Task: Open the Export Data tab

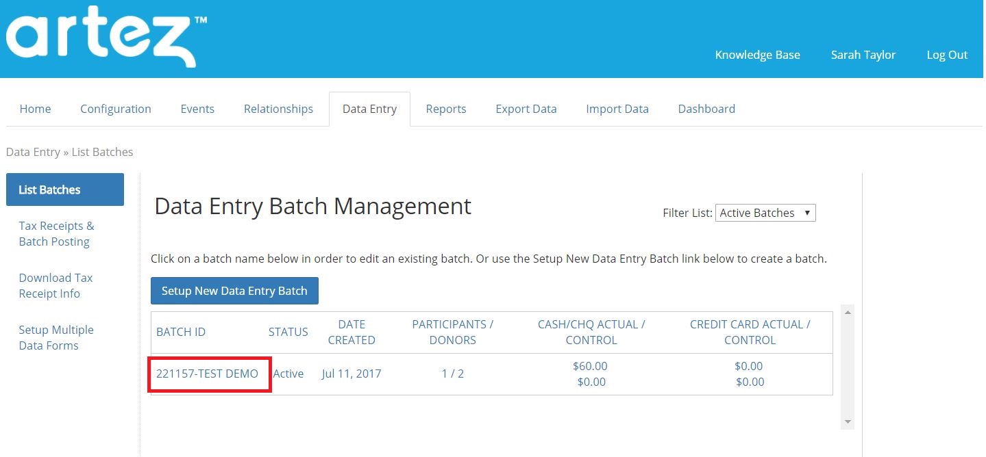Action: click(x=526, y=109)
